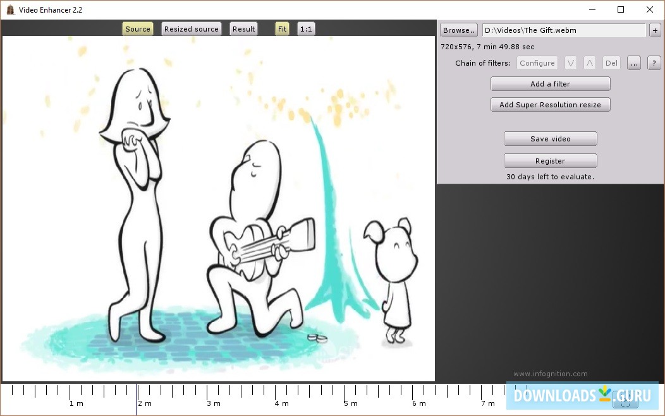The image size is (665, 416).
Task: Click the timeline playhead near 2 m
Action: coord(137,399)
